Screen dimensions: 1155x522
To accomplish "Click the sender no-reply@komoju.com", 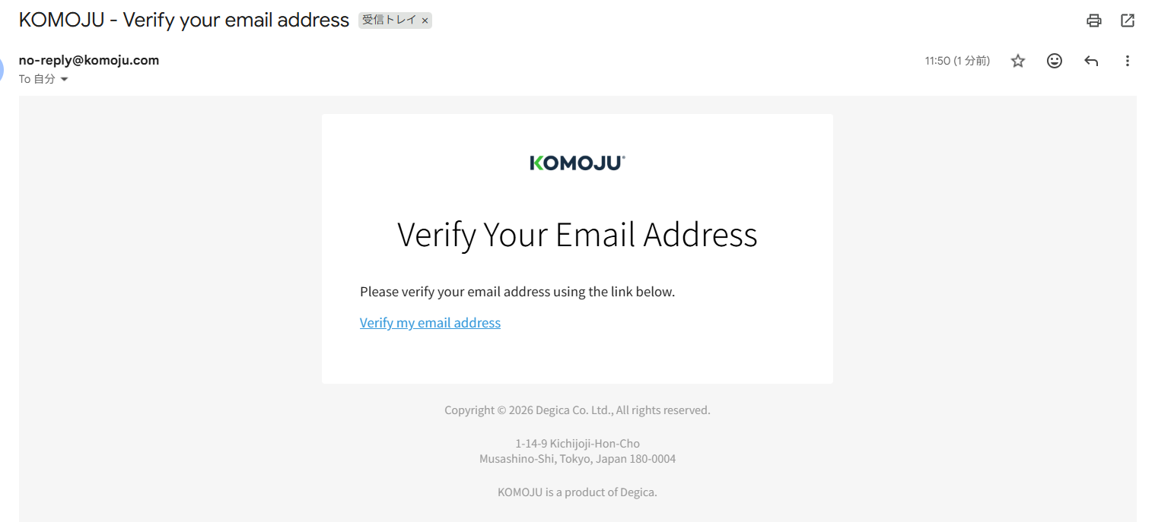I will pos(89,60).
